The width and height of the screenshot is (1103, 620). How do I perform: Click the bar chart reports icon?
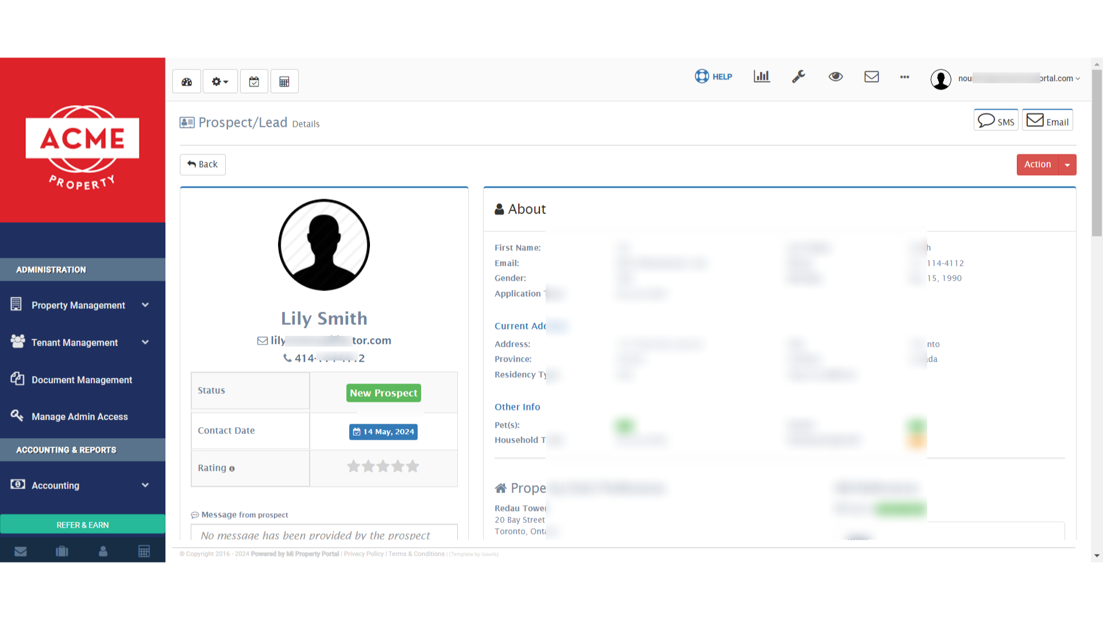[761, 76]
